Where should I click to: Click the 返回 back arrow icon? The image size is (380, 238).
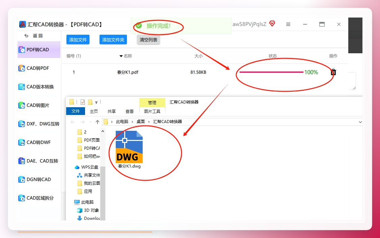coord(26,36)
